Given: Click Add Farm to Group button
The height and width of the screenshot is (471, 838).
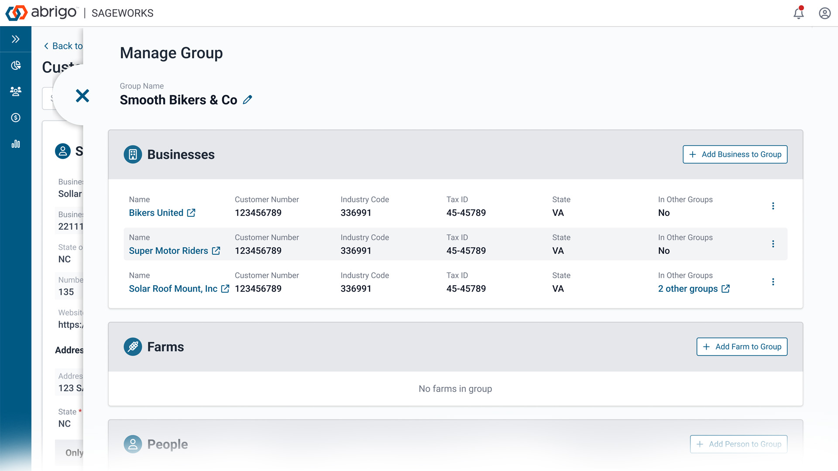Looking at the screenshot, I should [x=742, y=347].
